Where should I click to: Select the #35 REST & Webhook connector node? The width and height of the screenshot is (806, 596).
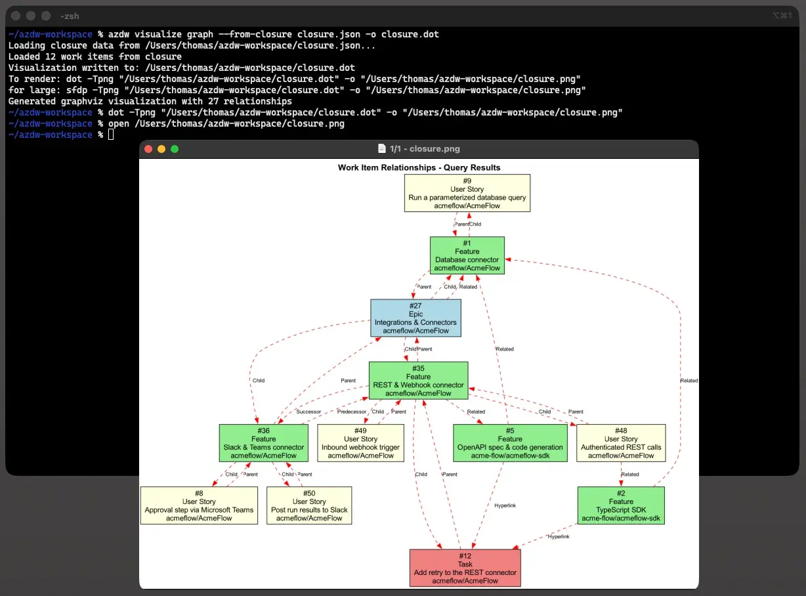(x=418, y=381)
